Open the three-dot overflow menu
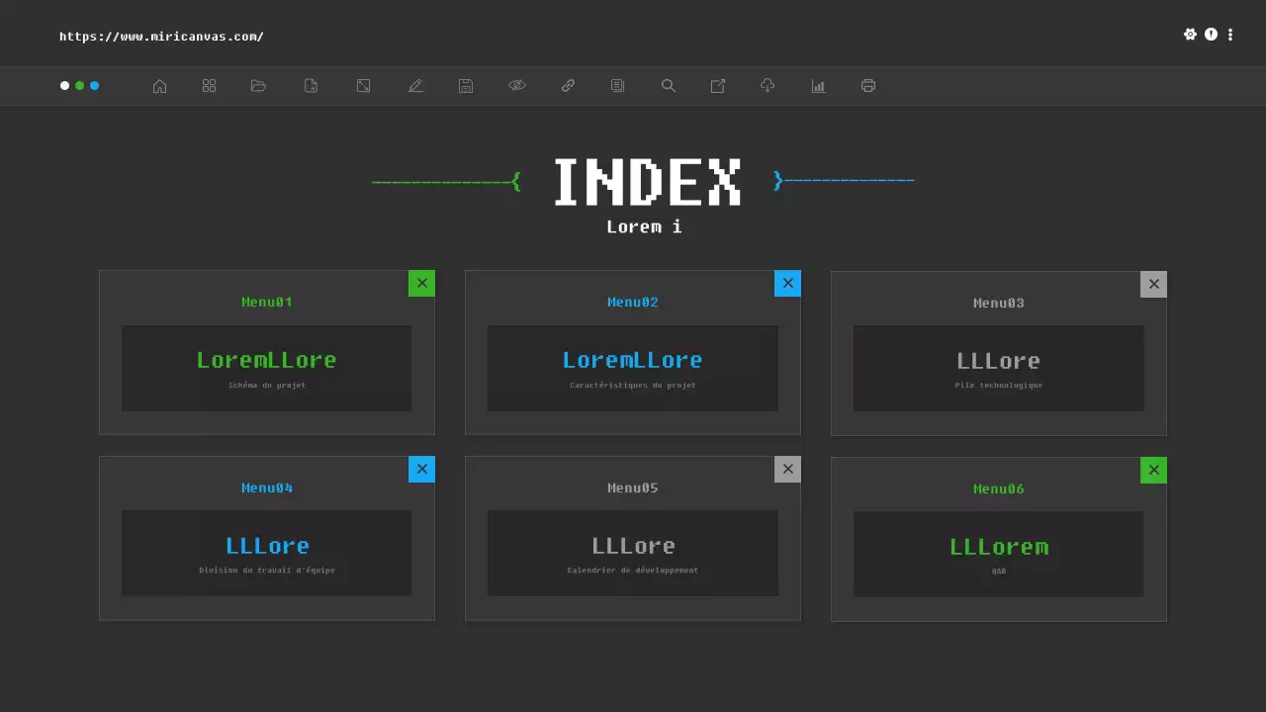Screen dimensions: 1266x712 tap(1230, 34)
